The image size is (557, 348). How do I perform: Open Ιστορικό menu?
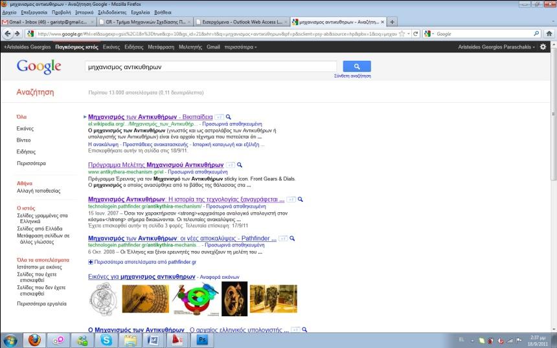click(x=84, y=12)
